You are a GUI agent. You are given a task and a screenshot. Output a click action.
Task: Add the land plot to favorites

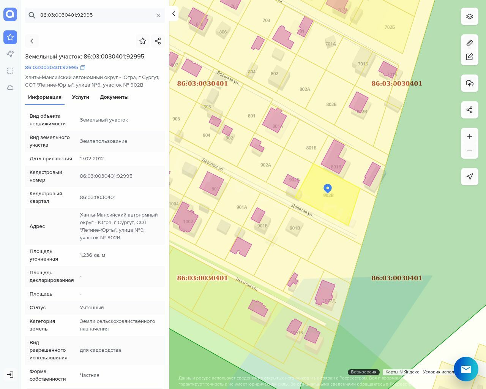click(143, 41)
